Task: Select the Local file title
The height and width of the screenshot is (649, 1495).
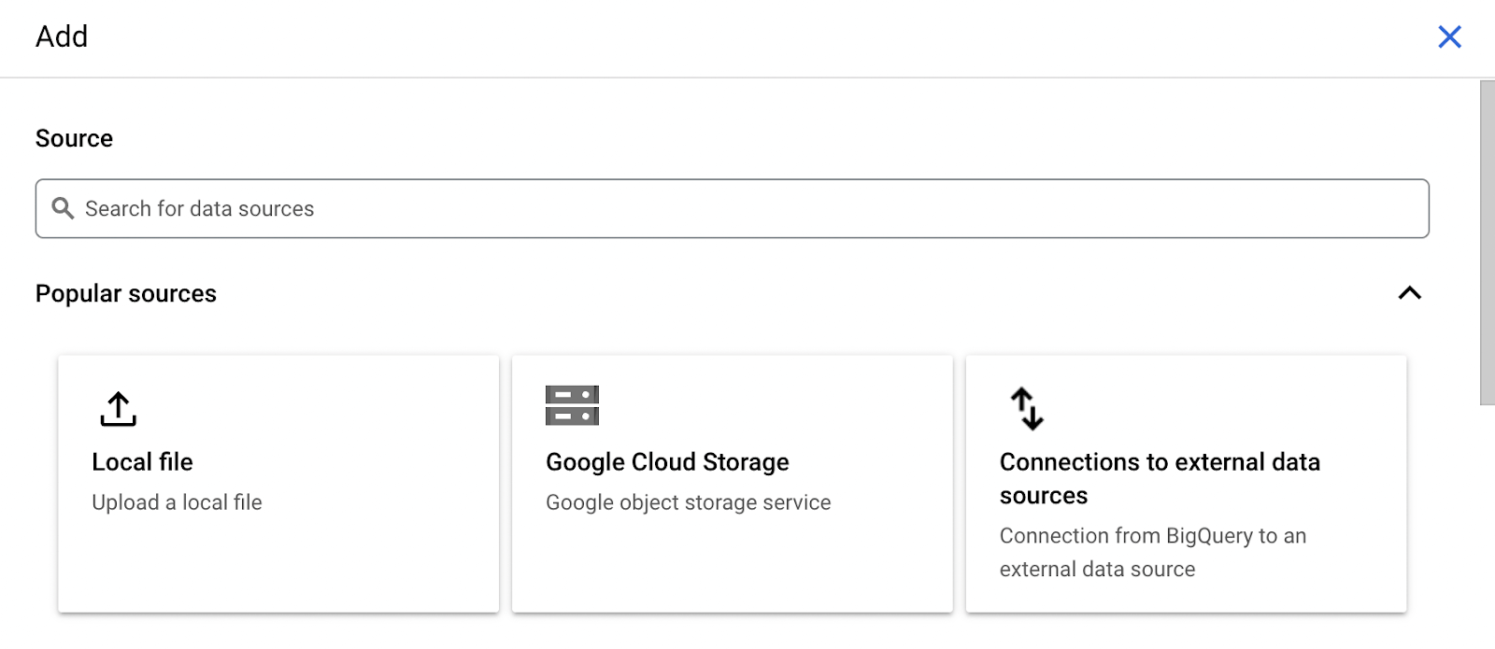Action: pyautogui.click(x=142, y=462)
